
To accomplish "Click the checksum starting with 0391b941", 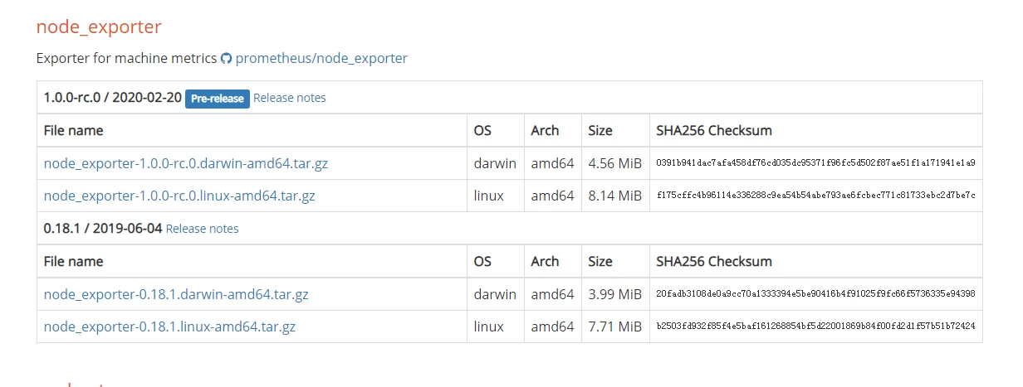I will click(x=815, y=163).
